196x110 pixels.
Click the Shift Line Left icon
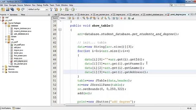tap(114, 18)
